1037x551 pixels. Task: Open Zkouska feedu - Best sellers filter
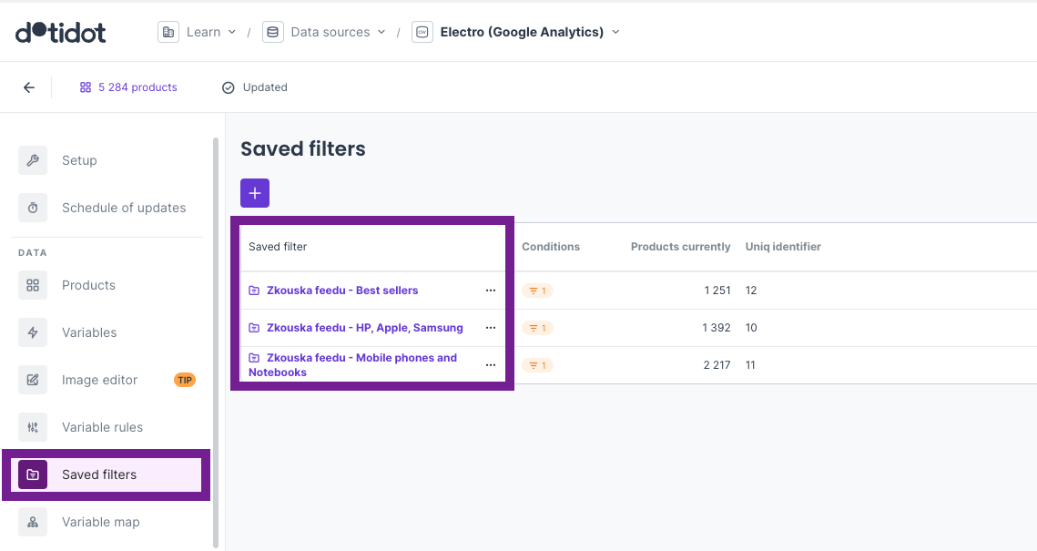341,291
